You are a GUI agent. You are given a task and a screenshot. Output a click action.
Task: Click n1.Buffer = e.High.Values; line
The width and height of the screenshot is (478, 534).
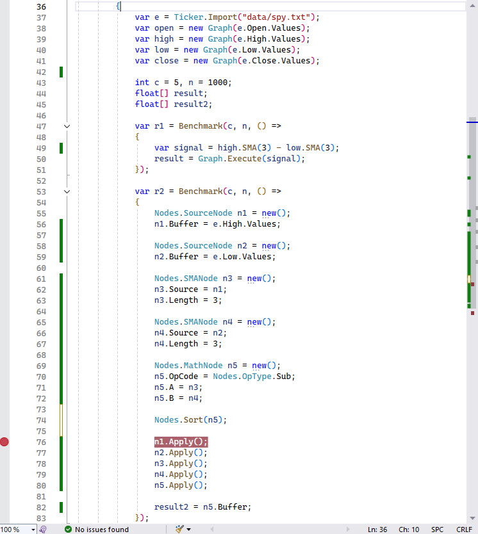point(217,224)
